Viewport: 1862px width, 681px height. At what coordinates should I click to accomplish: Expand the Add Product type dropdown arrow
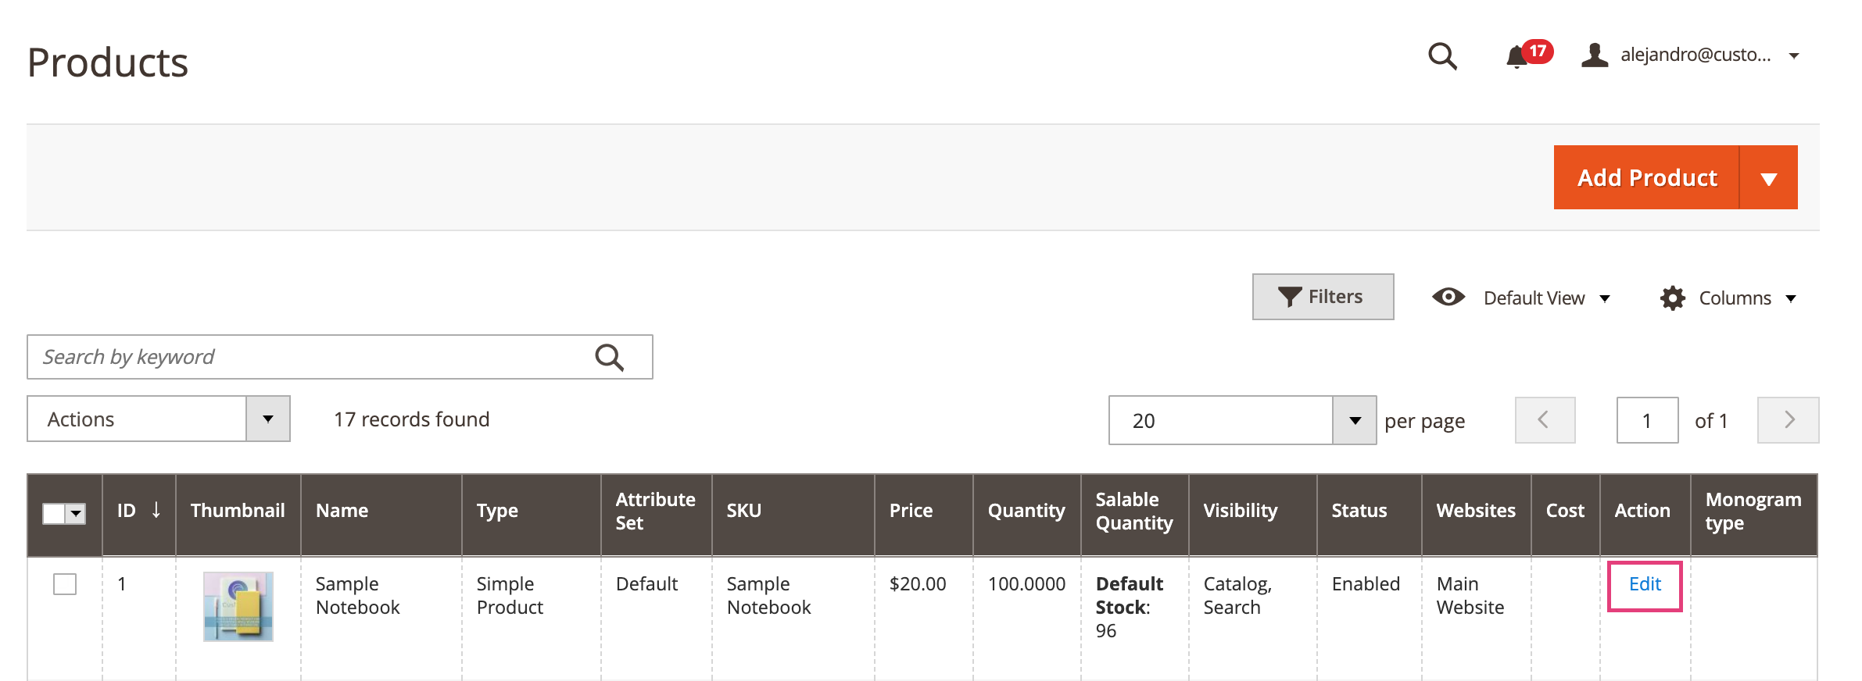click(x=1768, y=178)
